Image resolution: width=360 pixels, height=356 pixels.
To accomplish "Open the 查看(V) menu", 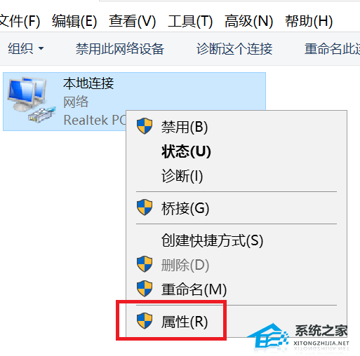I will [133, 21].
